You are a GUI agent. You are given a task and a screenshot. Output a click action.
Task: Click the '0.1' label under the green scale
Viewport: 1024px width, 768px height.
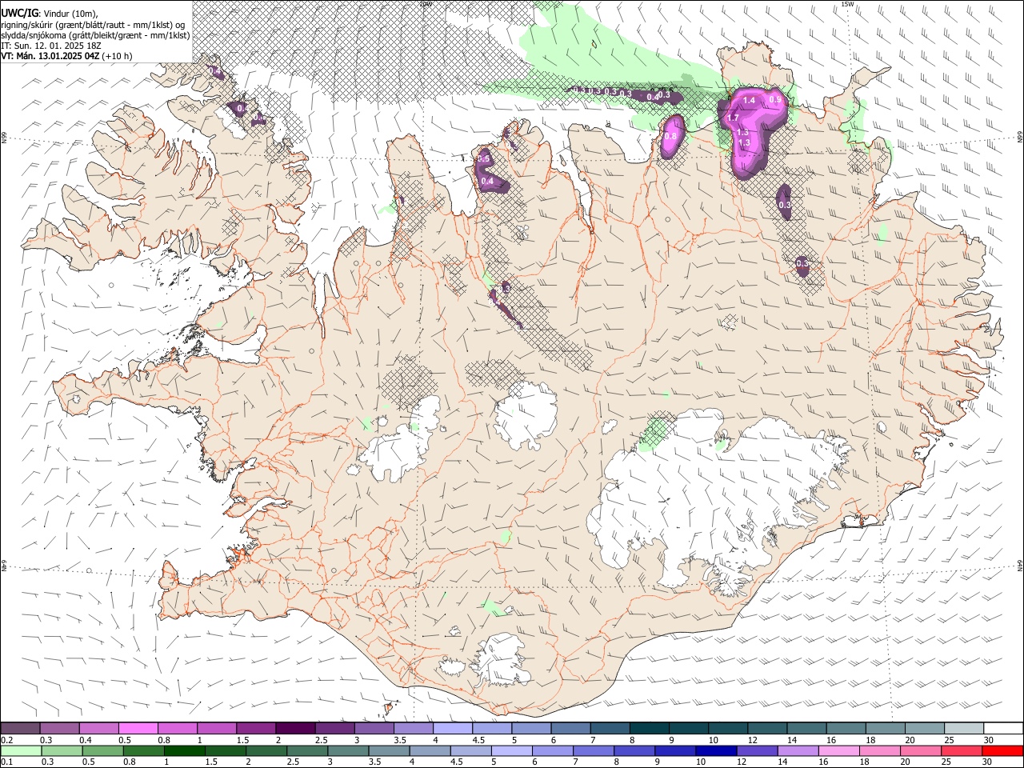(7, 762)
